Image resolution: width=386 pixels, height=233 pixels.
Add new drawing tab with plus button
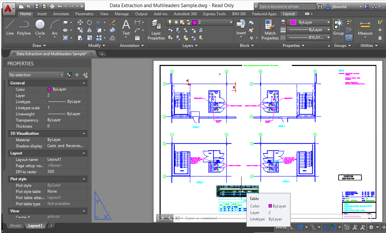pyautogui.click(x=102, y=54)
